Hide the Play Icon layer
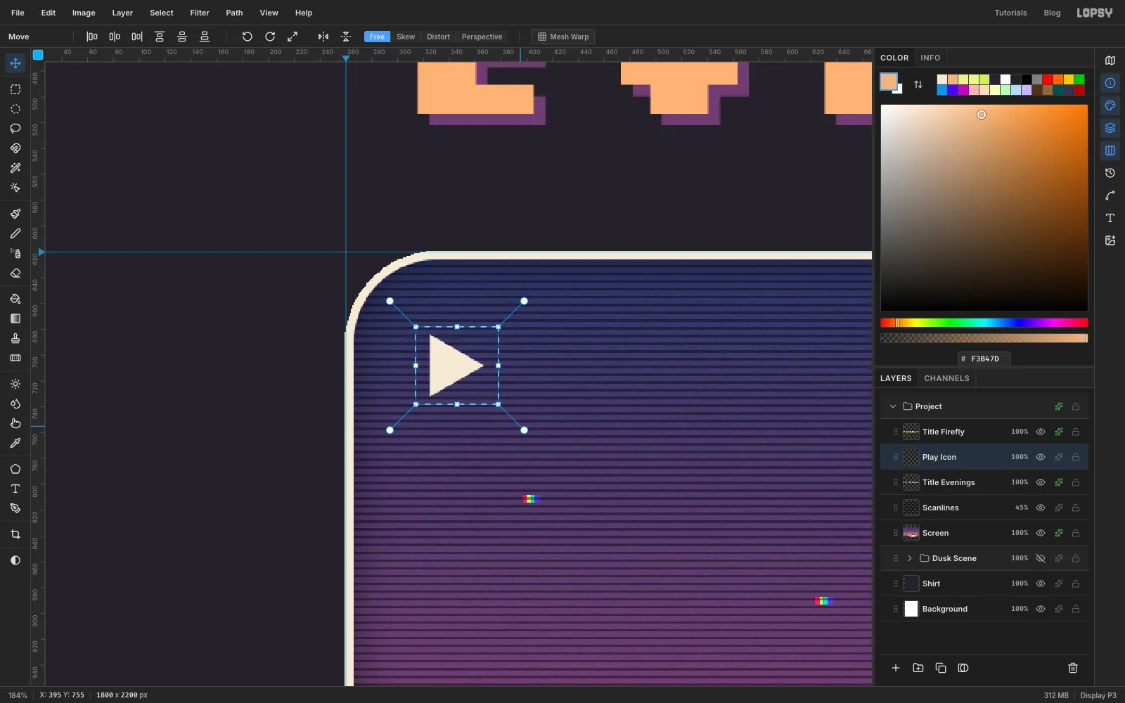The height and width of the screenshot is (703, 1125). 1041,457
